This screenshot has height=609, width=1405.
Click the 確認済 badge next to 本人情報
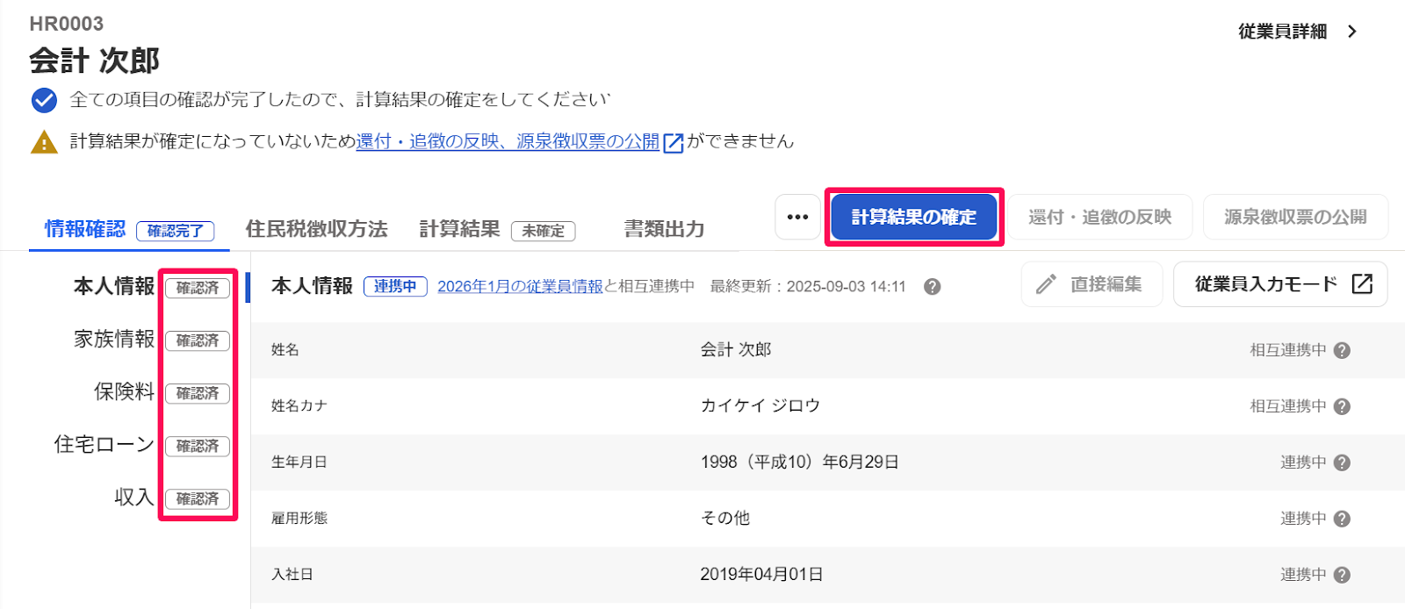coord(198,288)
